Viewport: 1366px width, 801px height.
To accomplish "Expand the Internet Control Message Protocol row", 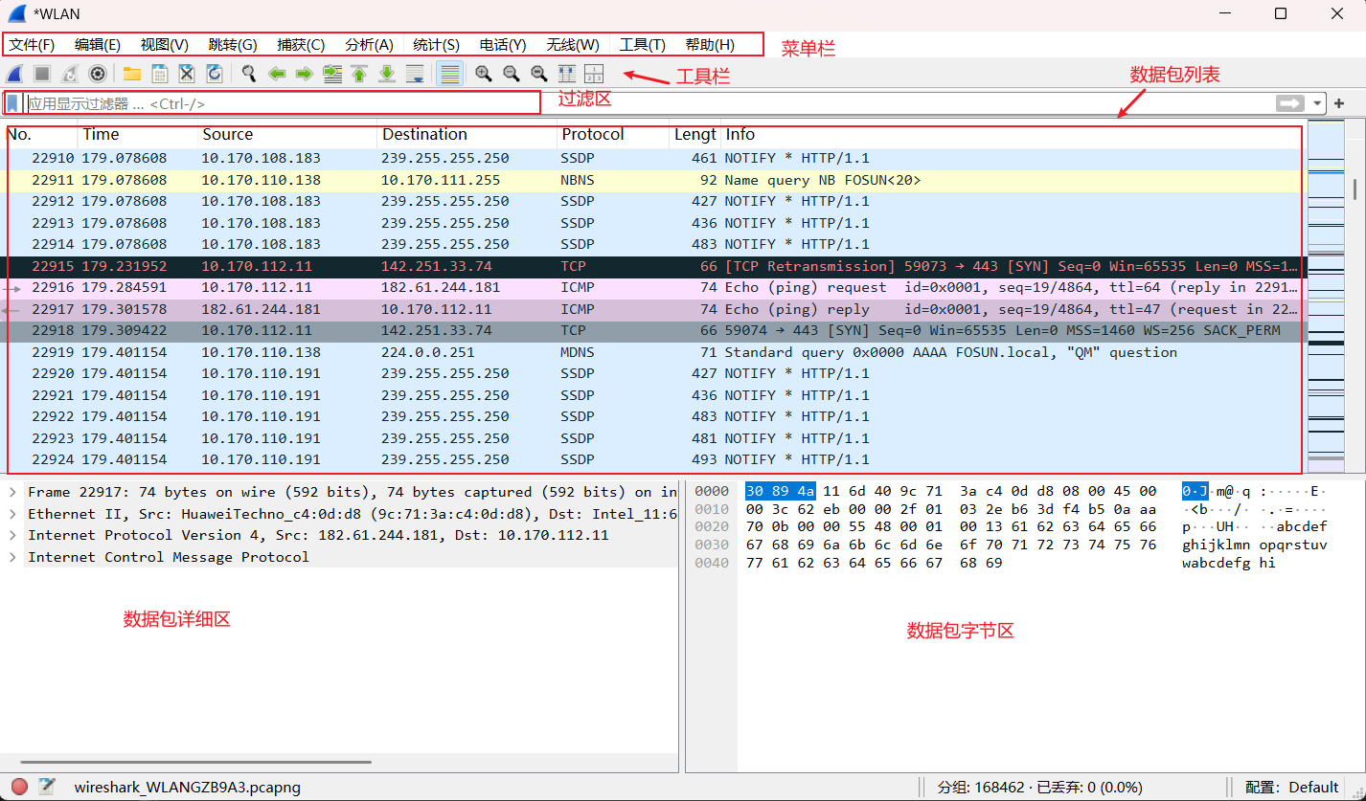I will pos(12,557).
